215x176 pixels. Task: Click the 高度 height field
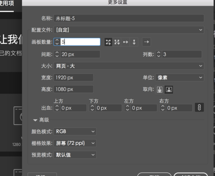pyautogui.click(x=73, y=89)
